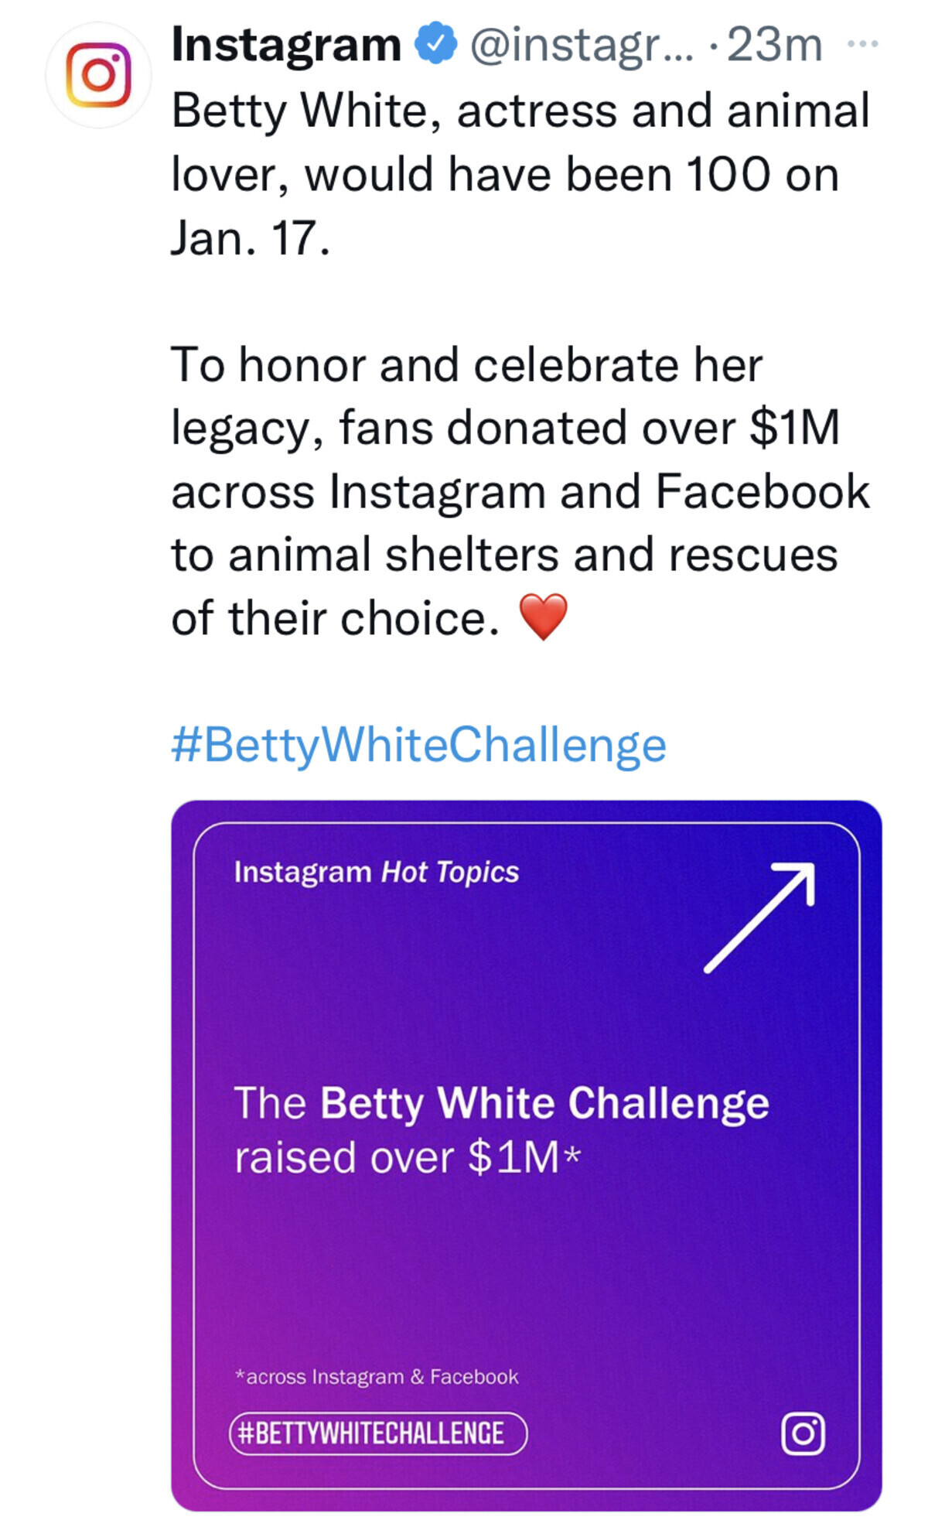Click the "*across Instagram & Facebook" footnote
The height and width of the screenshot is (1527, 928).
pos(376,1377)
